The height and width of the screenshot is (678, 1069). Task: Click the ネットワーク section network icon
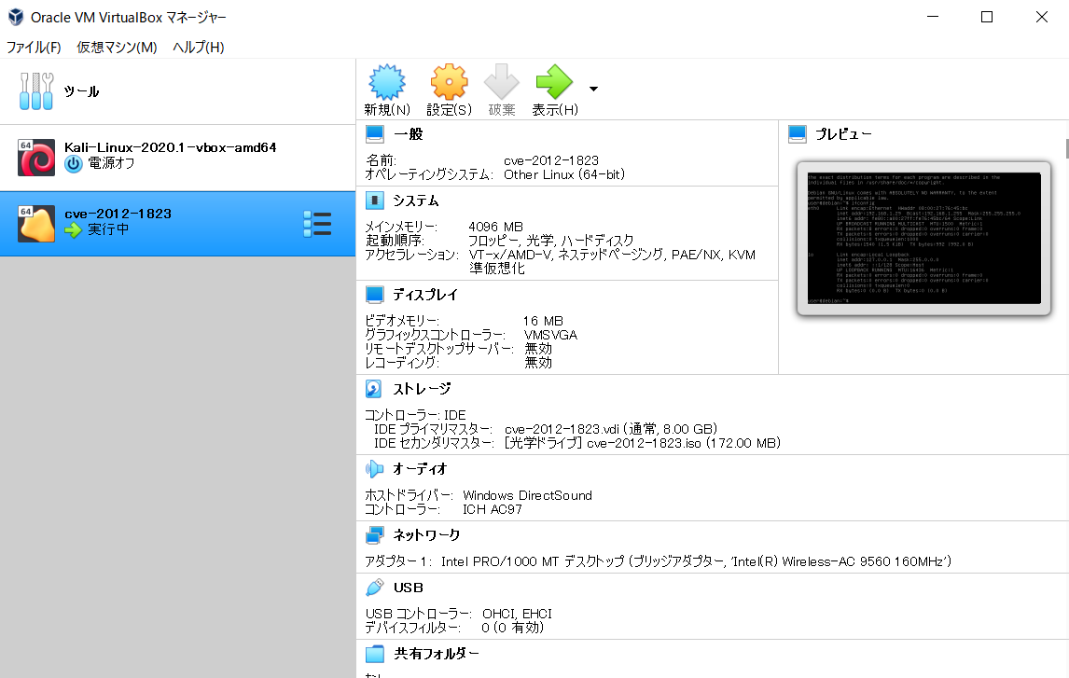(x=374, y=535)
